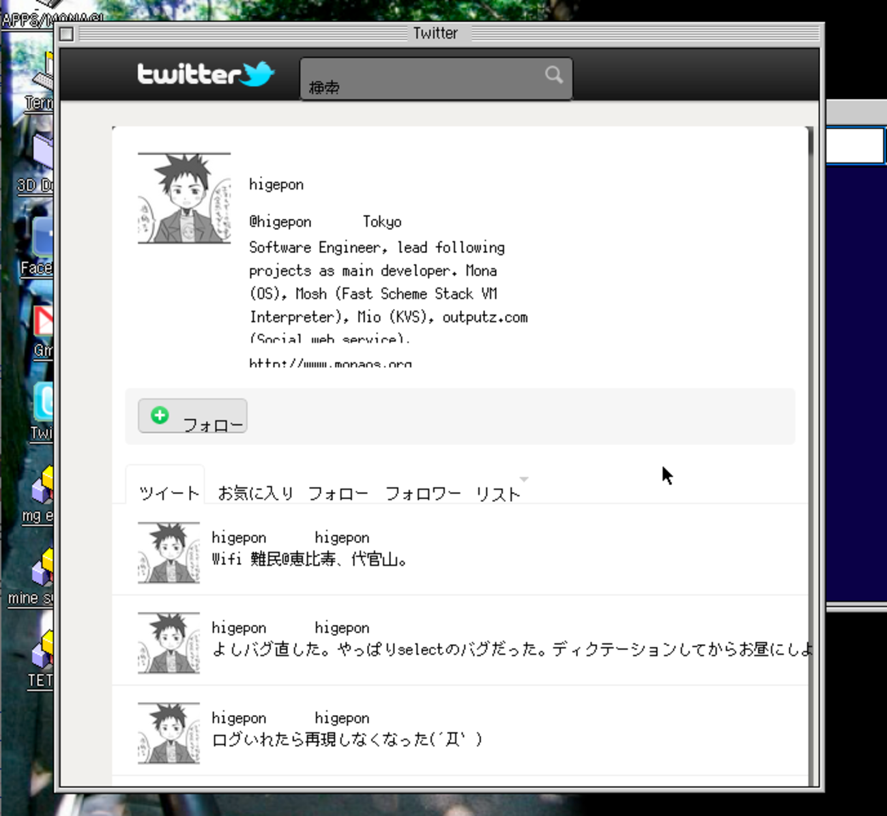The width and height of the screenshot is (887, 816).
Task: Click bio line 'Interpreter), Mio (KVS), outputz.com'
Action: tap(388, 317)
